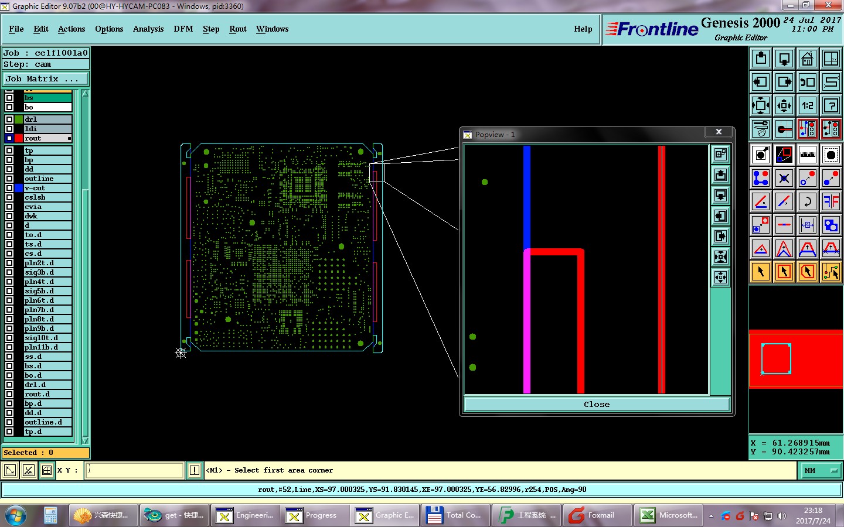Click the pan left icon
This screenshot has width=844, height=527.
pos(761,82)
